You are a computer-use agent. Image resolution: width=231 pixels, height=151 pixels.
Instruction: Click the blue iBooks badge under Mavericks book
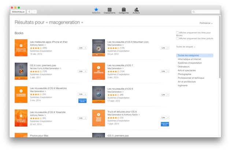pyautogui.click(x=82, y=100)
